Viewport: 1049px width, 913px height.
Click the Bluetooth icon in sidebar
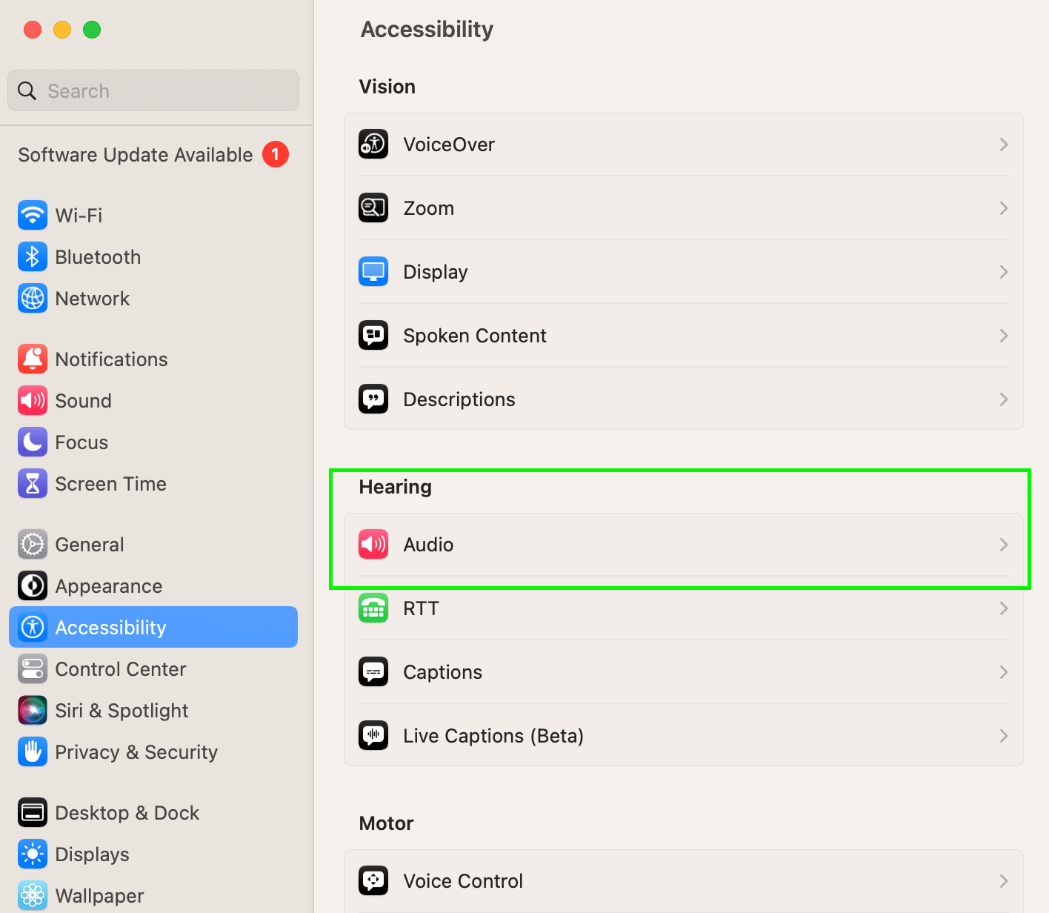[x=33, y=257]
